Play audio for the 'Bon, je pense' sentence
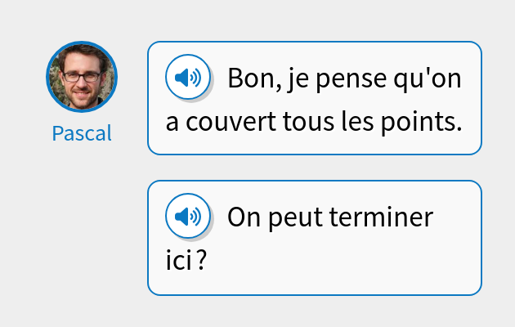The width and height of the screenshot is (515, 327). [x=188, y=78]
